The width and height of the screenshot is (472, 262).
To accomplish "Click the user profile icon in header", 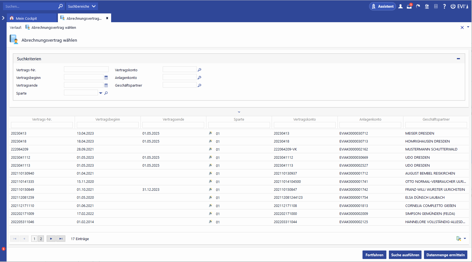I will click(x=401, y=6).
